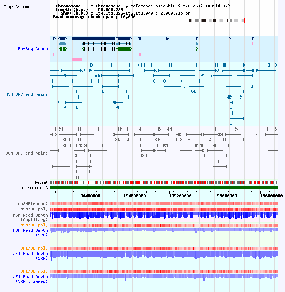
Task: Click the MSM Read Depth Capillary histogram
Action: (164, 215)
